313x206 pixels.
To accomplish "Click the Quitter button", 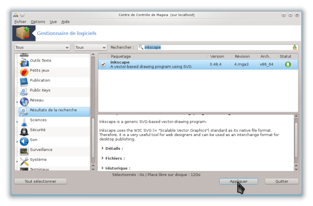I will (282, 181).
